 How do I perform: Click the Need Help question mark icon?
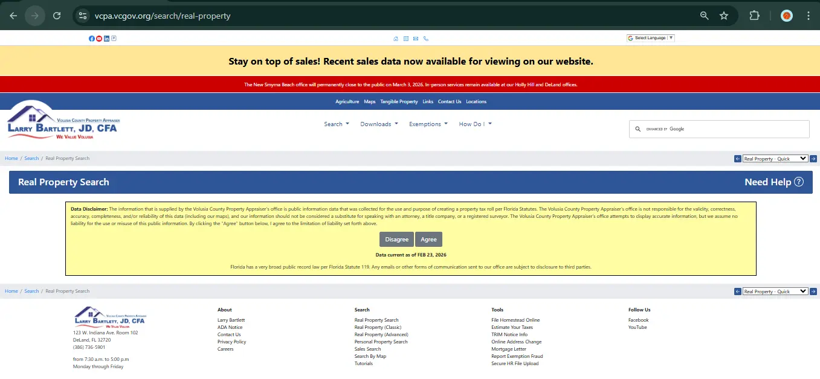point(799,182)
